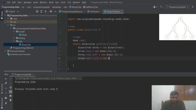Toggle soft-wrap icon in Run console
The width and height of the screenshot is (196, 110).
(x=10, y=87)
